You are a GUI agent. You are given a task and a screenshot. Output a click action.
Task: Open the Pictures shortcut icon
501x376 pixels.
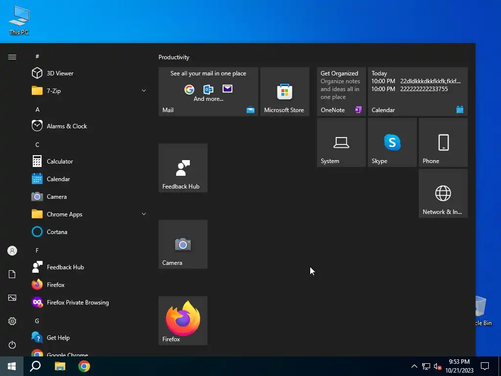click(x=12, y=298)
